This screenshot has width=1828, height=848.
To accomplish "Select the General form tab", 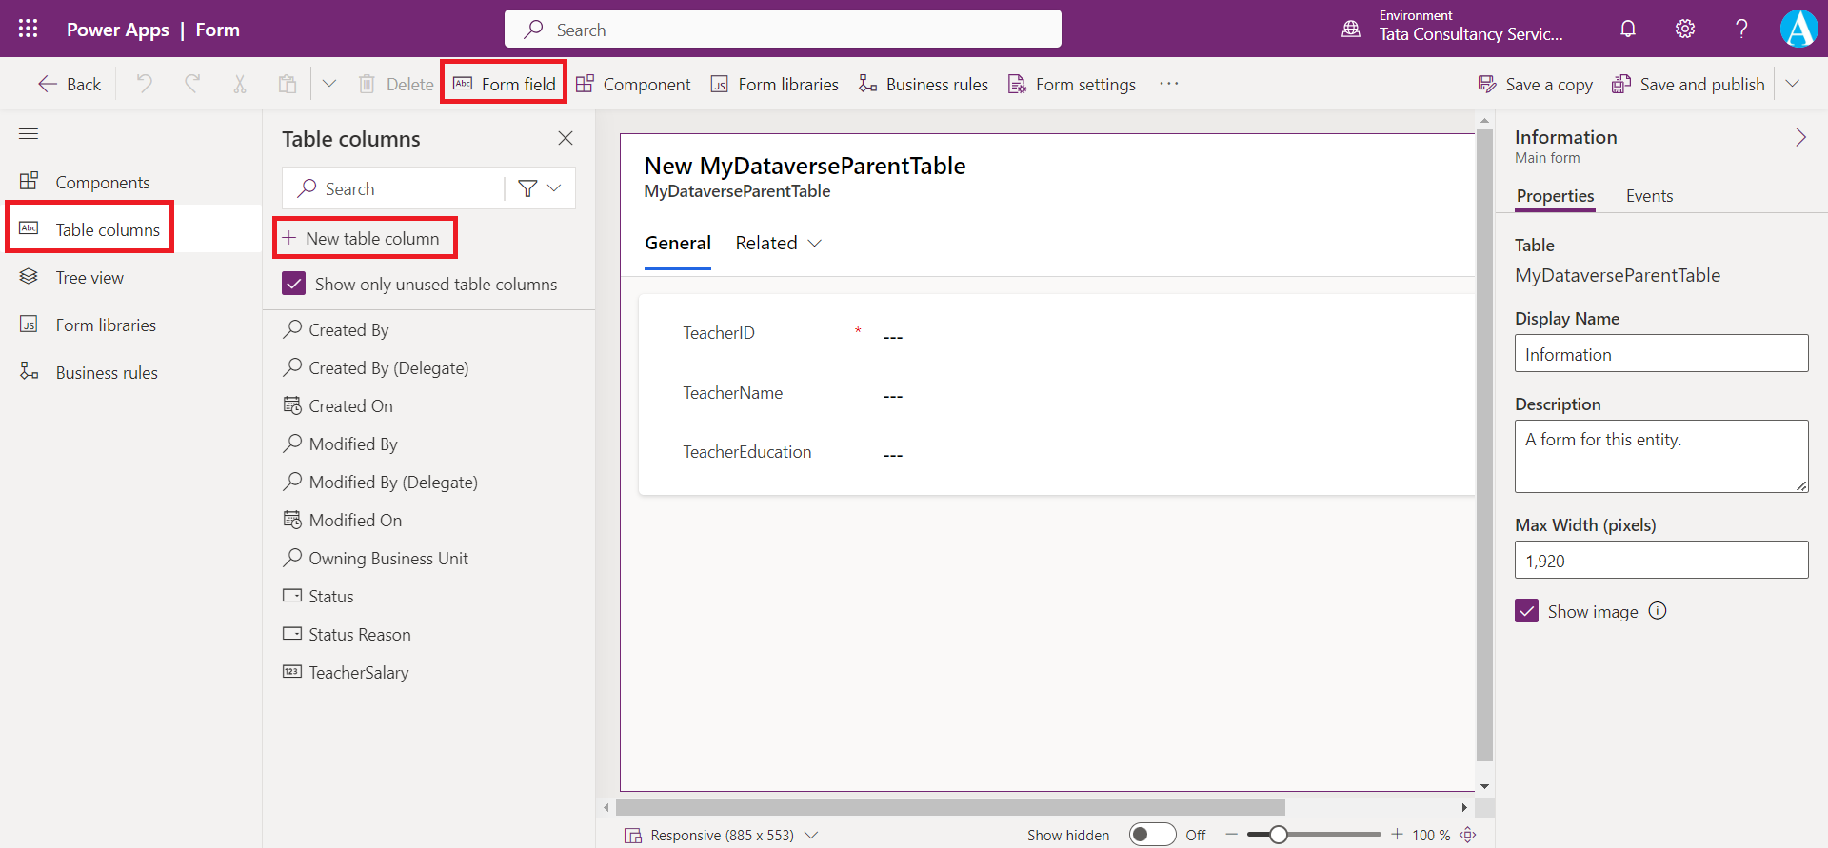I will (678, 244).
